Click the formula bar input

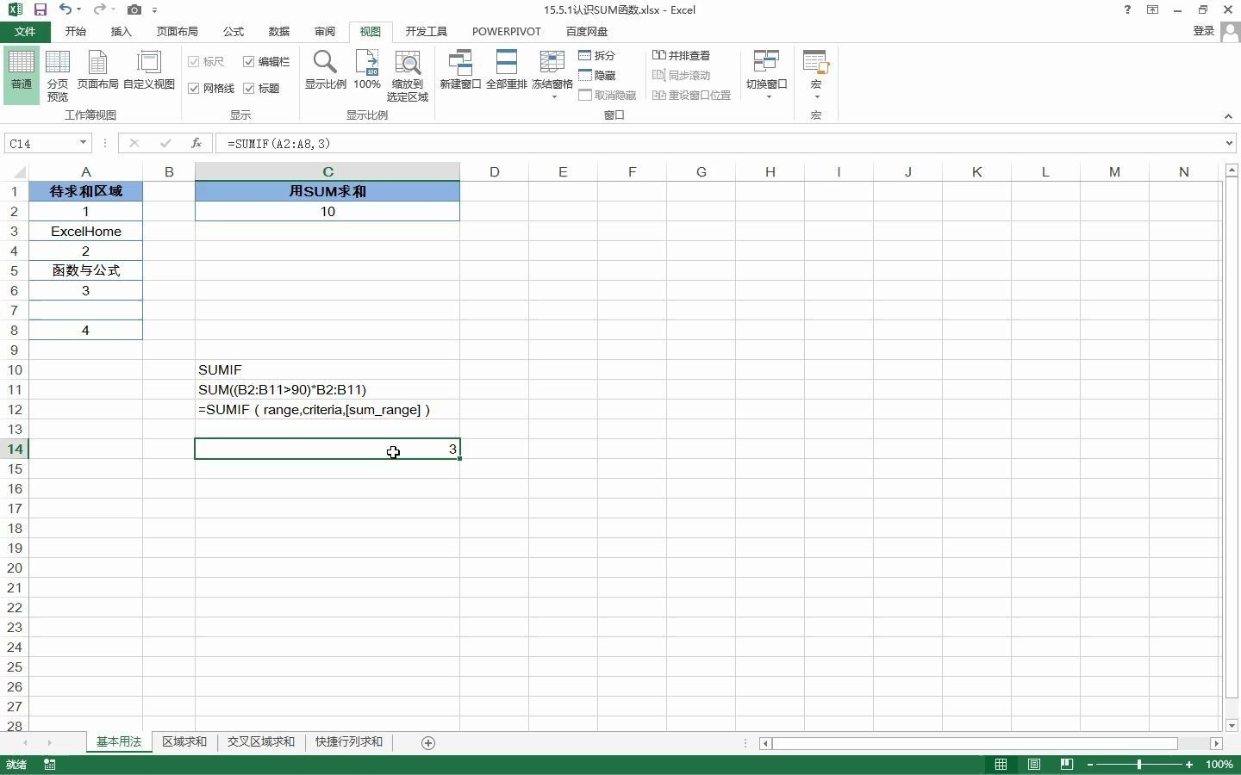(720, 143)
